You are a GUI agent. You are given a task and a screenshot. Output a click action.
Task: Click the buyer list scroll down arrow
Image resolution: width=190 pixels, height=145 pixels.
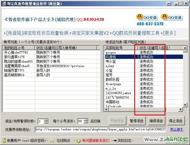185,105
